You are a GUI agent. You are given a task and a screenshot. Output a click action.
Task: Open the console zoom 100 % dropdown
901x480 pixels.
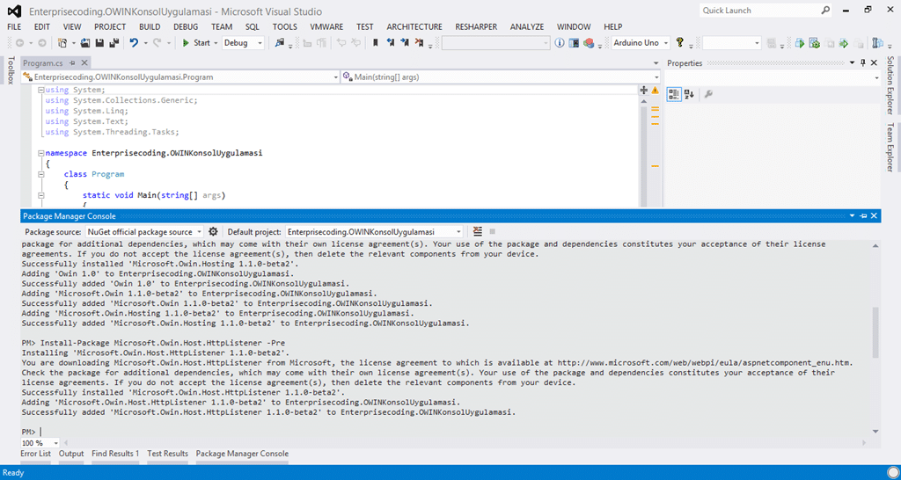coord(55,443)
